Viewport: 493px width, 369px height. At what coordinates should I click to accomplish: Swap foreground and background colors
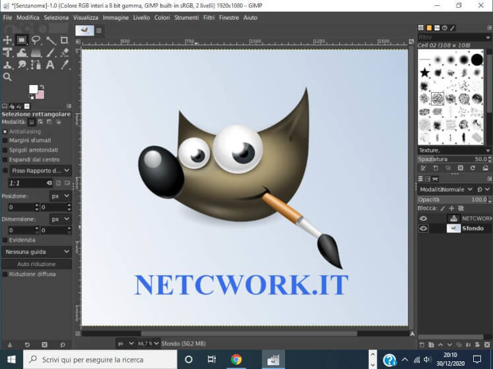click(x=42, y=87)
